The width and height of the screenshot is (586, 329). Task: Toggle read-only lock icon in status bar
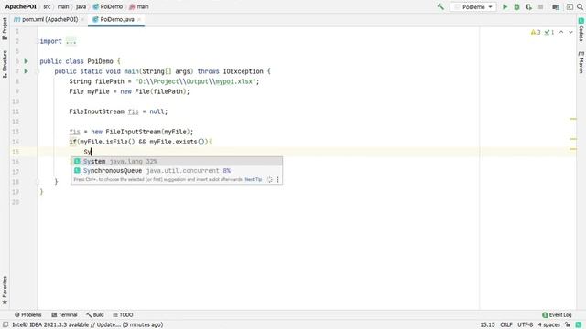(568, 325)
